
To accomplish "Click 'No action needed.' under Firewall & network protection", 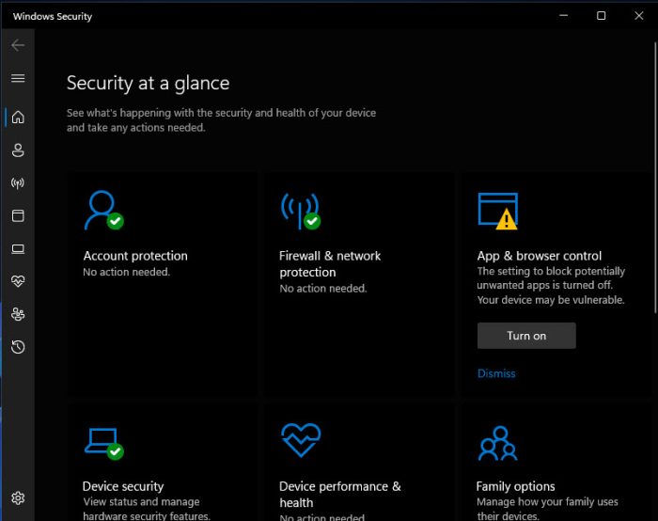I will click(x=323, y=289).
